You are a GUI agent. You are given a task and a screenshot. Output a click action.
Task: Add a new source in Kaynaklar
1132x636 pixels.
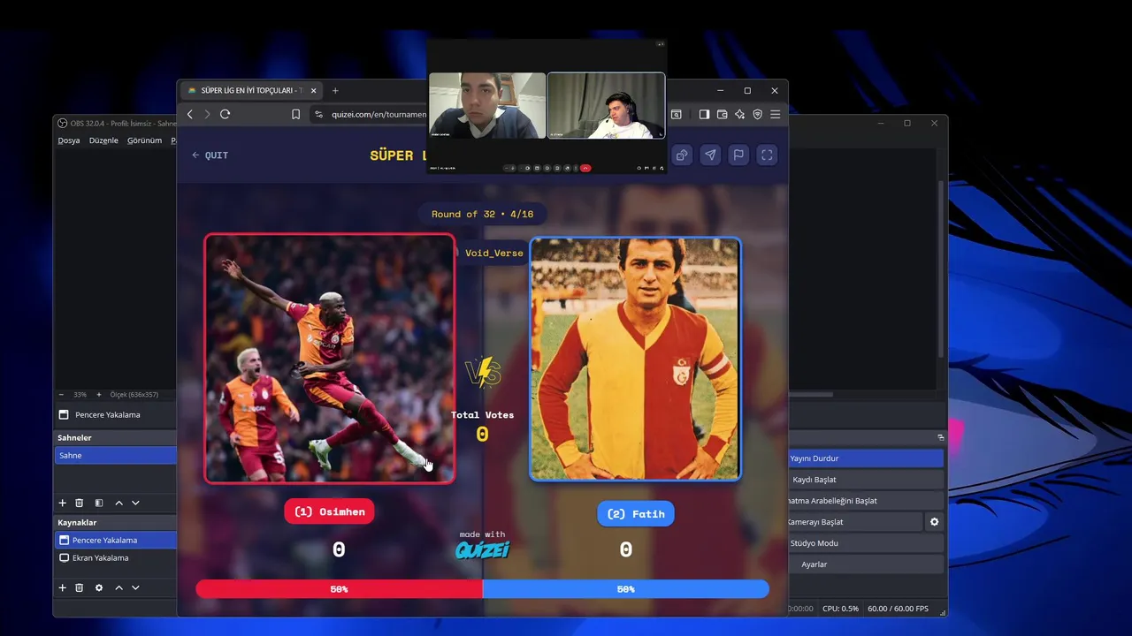tap(62, 587)
